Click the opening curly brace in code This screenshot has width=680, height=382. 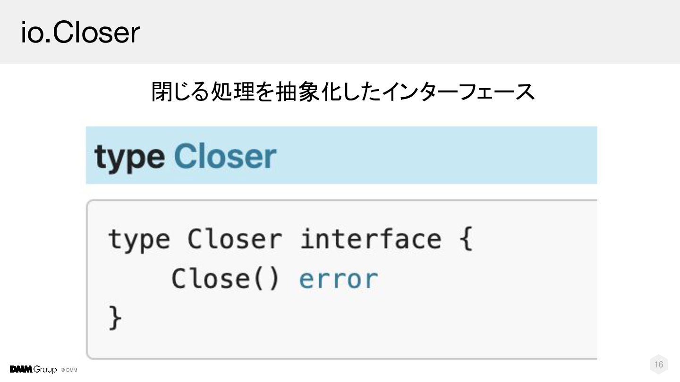(x=465, y=239)
